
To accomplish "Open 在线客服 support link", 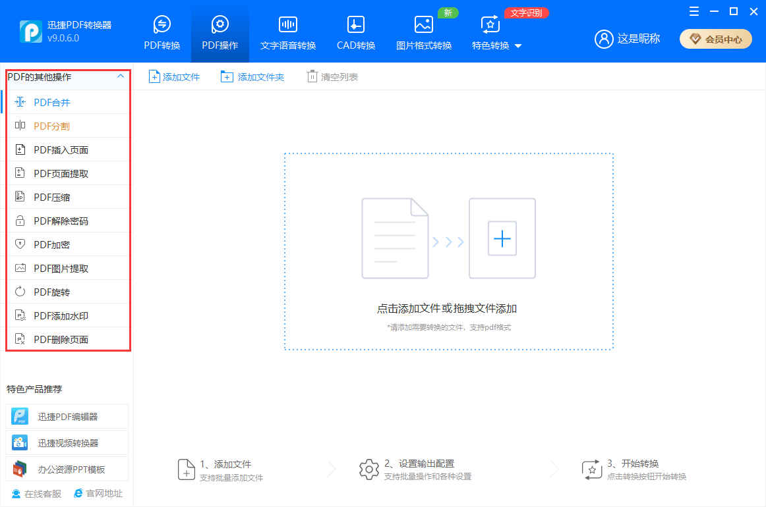I will coord(37,493).
